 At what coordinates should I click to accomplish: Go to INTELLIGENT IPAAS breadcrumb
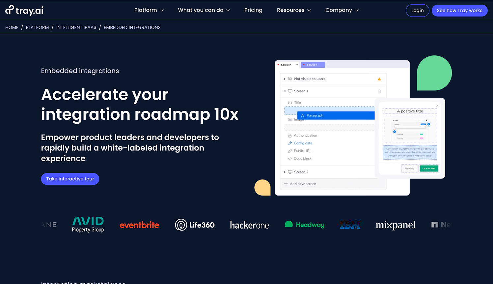tap(76, 27)
